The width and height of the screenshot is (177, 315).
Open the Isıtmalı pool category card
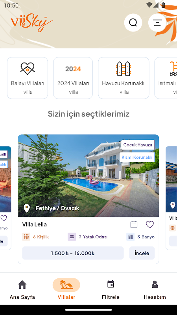pos(166,78)
